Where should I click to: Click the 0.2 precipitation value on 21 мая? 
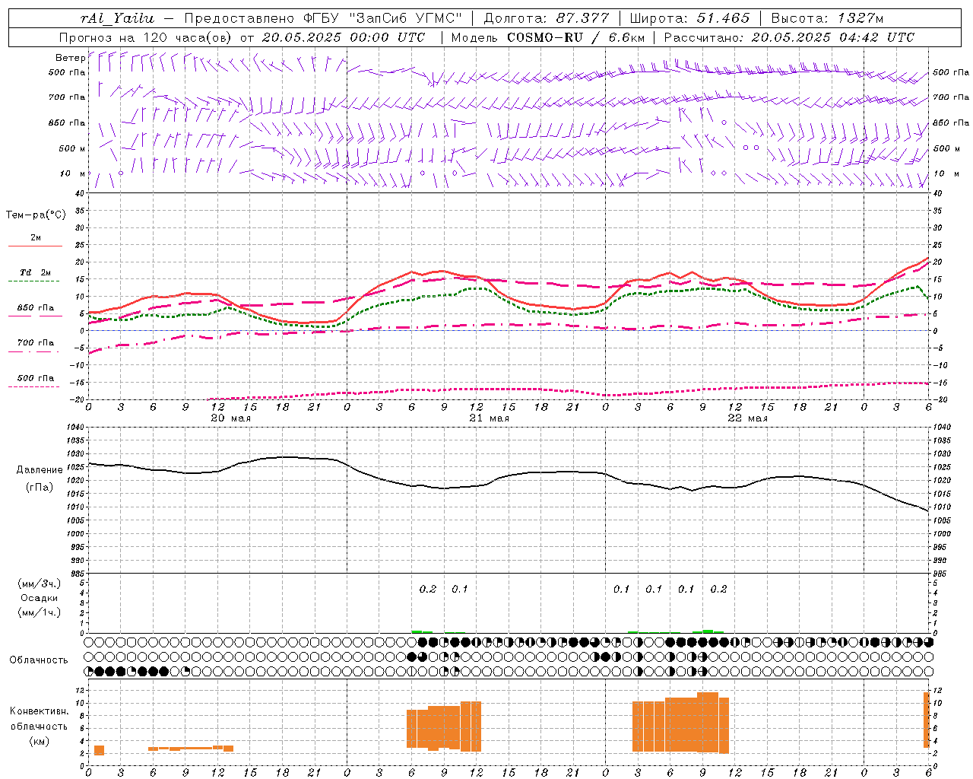(x=428, y=590)
